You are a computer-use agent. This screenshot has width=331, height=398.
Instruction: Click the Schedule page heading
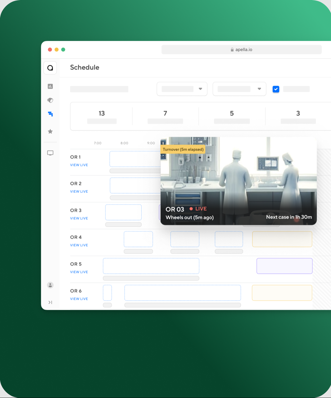[85, 67]
